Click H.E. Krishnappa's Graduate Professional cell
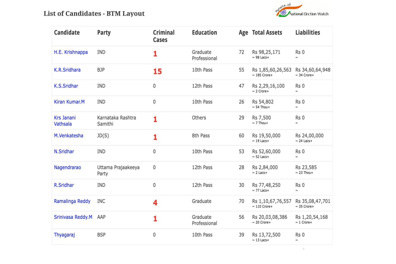The height and width of the screenshot is (264, 396). 204,55
